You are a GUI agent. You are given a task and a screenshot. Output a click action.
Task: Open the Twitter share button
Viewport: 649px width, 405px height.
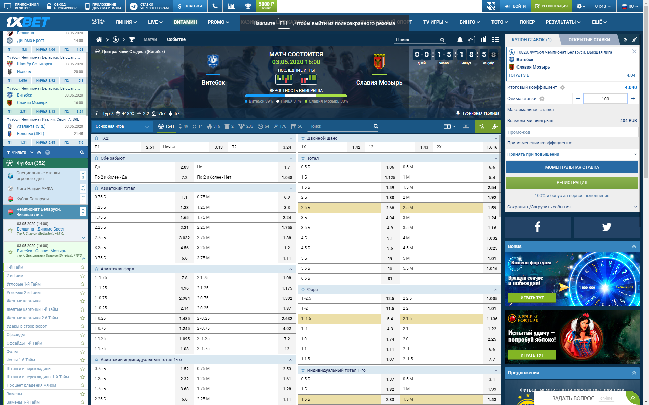pos(606,227)
